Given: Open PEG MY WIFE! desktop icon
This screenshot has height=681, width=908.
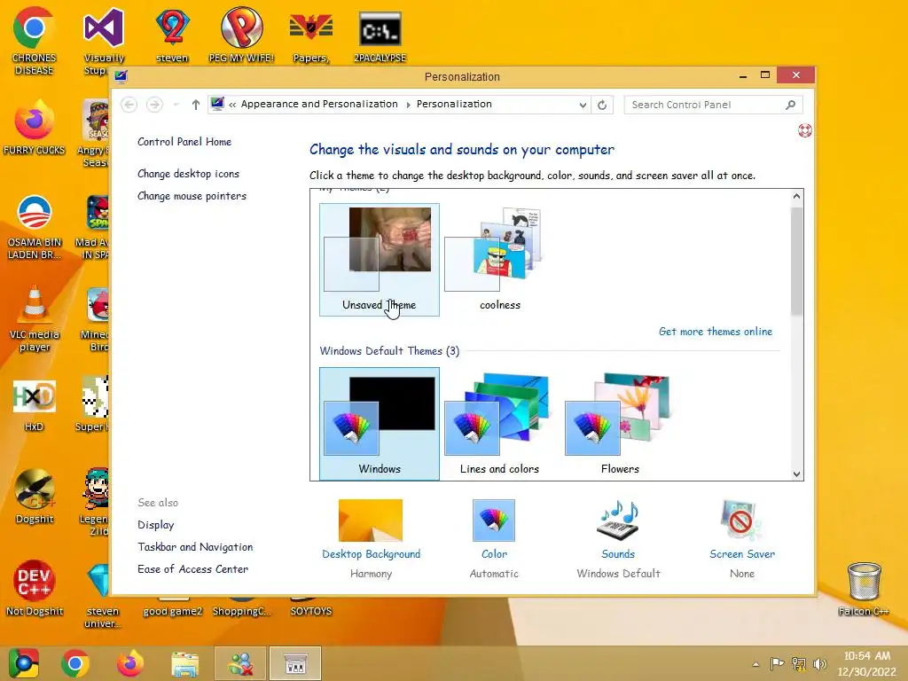Looking at the screenshot, I should pos(241,35).
